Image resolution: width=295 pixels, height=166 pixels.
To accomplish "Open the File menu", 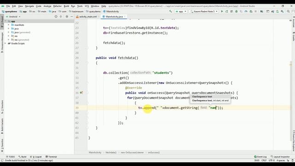I will (x=8, y=6).
